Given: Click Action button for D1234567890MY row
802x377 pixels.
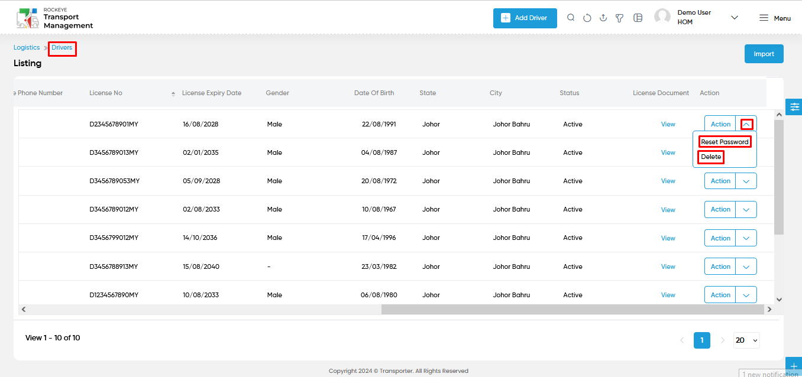Looking at the screenshot, I should 720,295.
